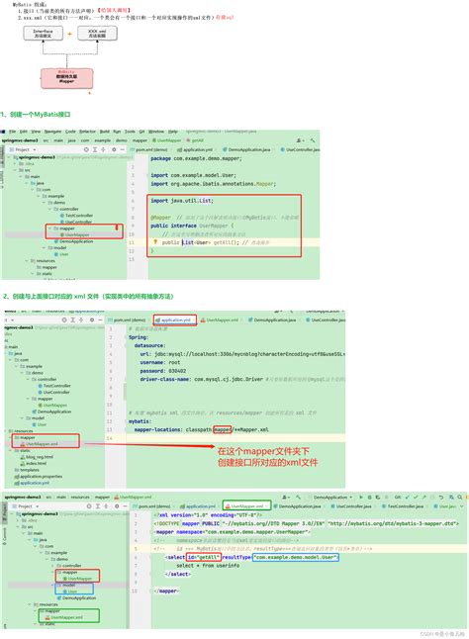
Task: Open the DemoApplication run configuration dropdown
Action: click(332, 498)
